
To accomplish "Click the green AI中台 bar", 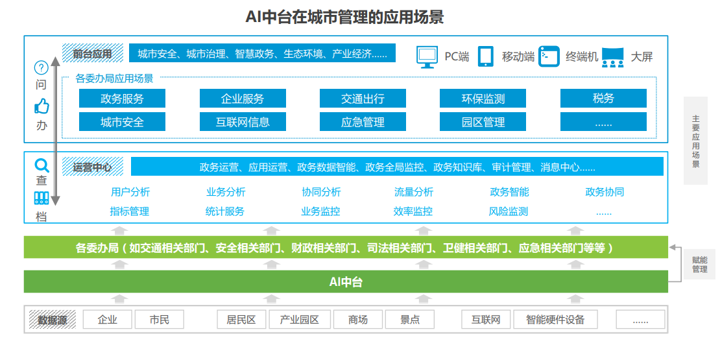I will pos(346,282).
